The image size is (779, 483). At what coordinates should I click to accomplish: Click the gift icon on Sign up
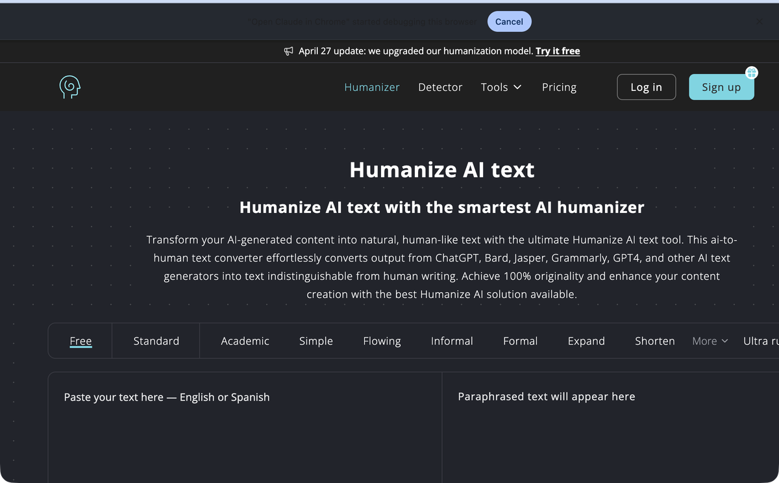[x=751, y=73]
